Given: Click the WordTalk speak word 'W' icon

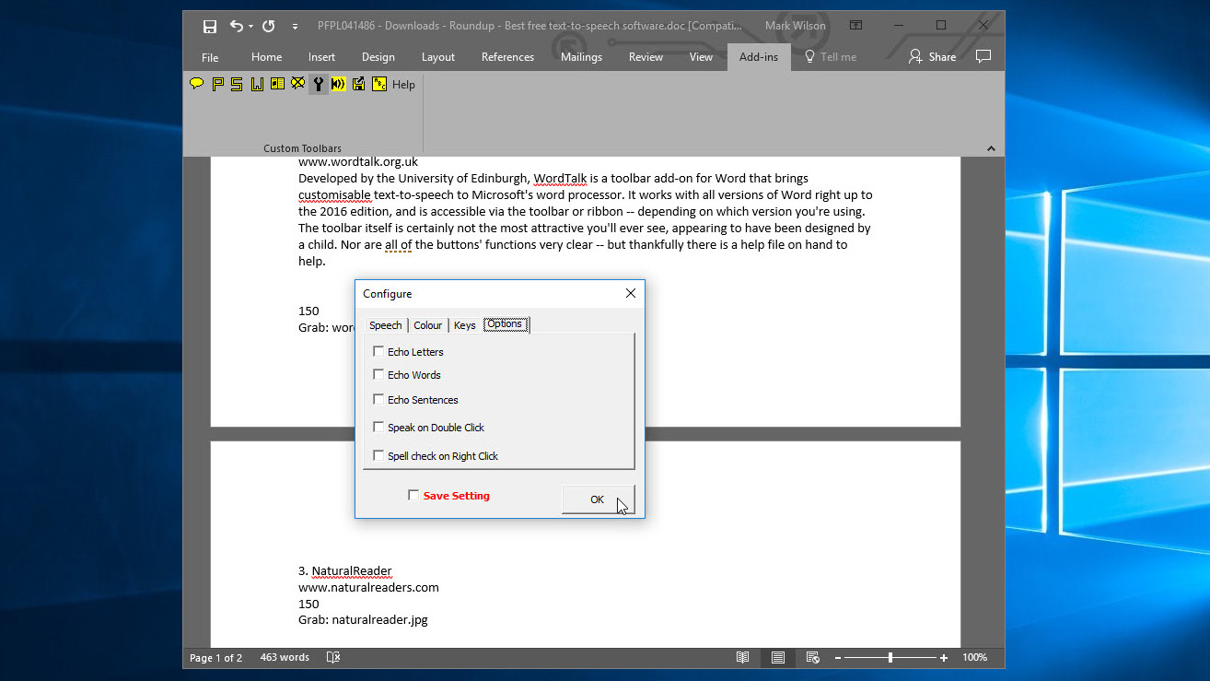Looking at the screenshot, I should pos(257,84).
